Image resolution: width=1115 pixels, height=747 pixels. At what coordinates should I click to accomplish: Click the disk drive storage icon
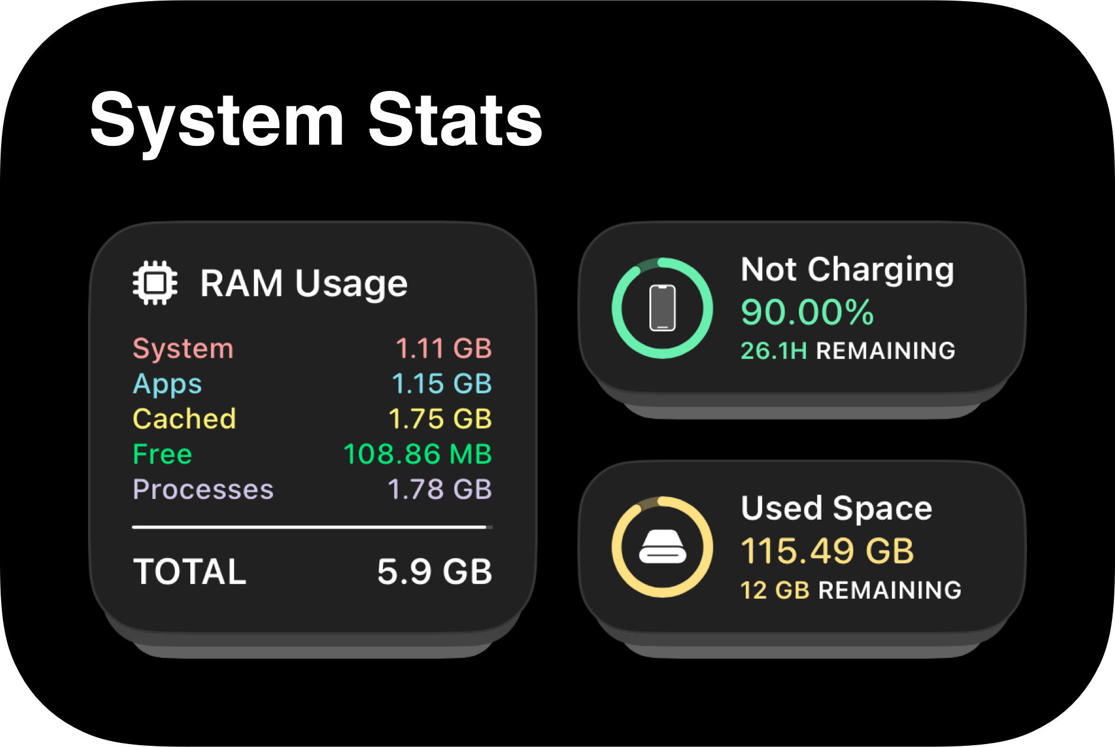(x=662, y=547)
